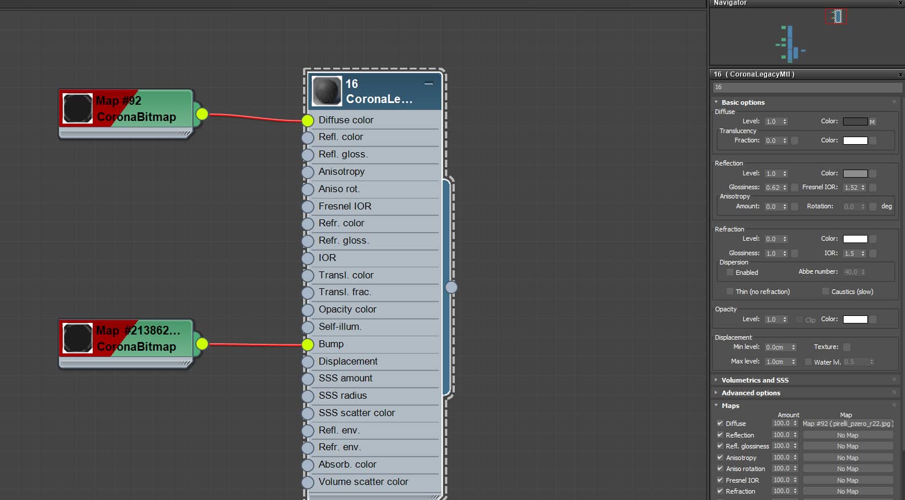Open Diffuse Map #92 pirelli bitmap button
Screen dimensions: 905x500
(x=847, y=424)
